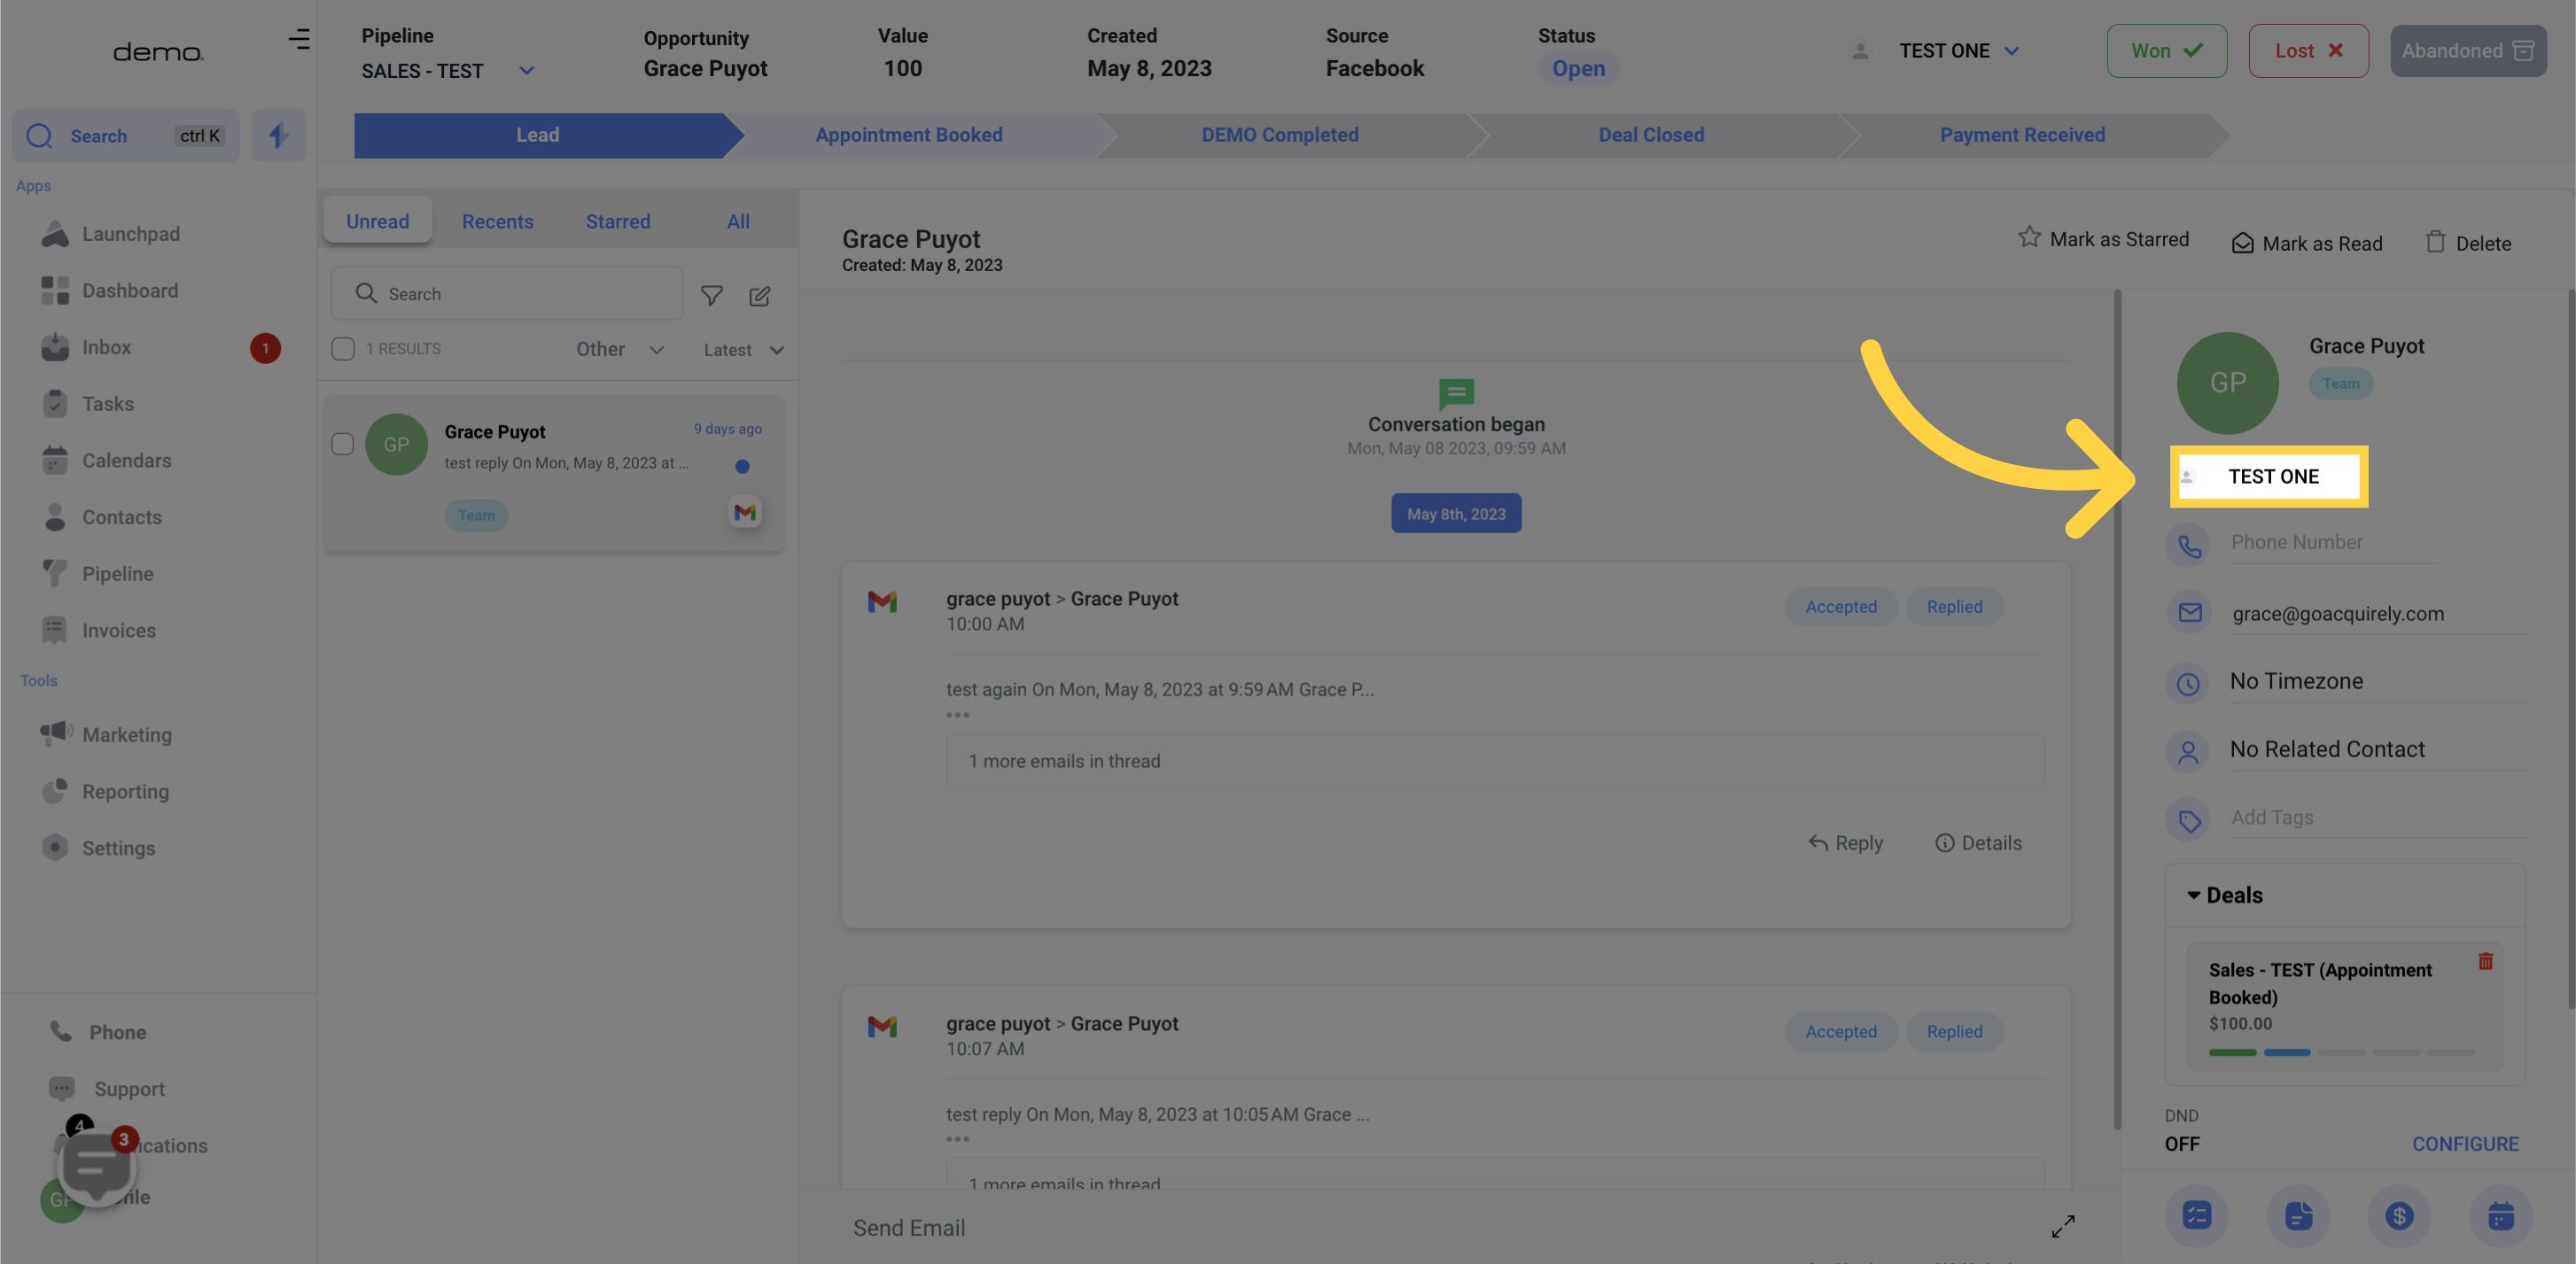This screenshot has width=2576, height=1264.
Task: Toggle Lost status button for opportunity
Action: tap(2308, 50)
